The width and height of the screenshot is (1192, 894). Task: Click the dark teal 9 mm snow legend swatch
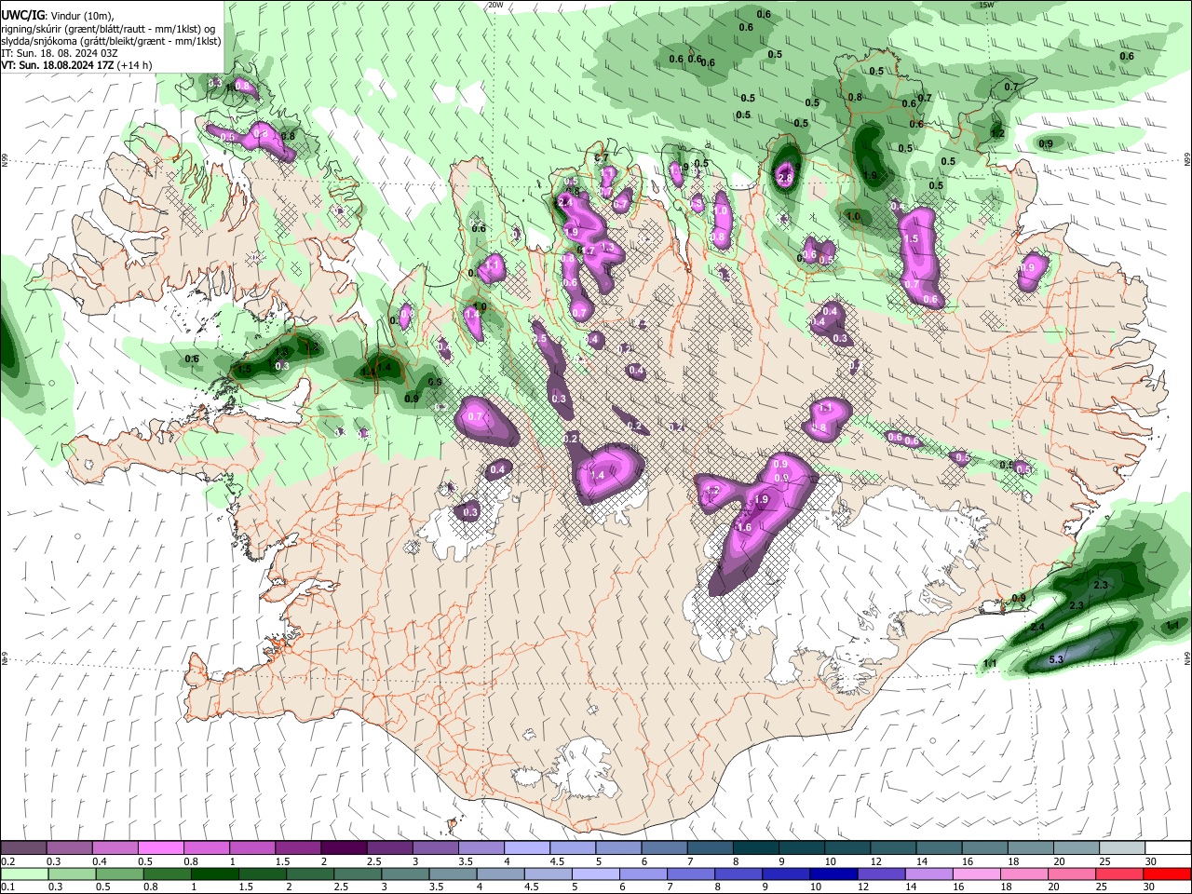pyautogui.click(x=802, y=848)
